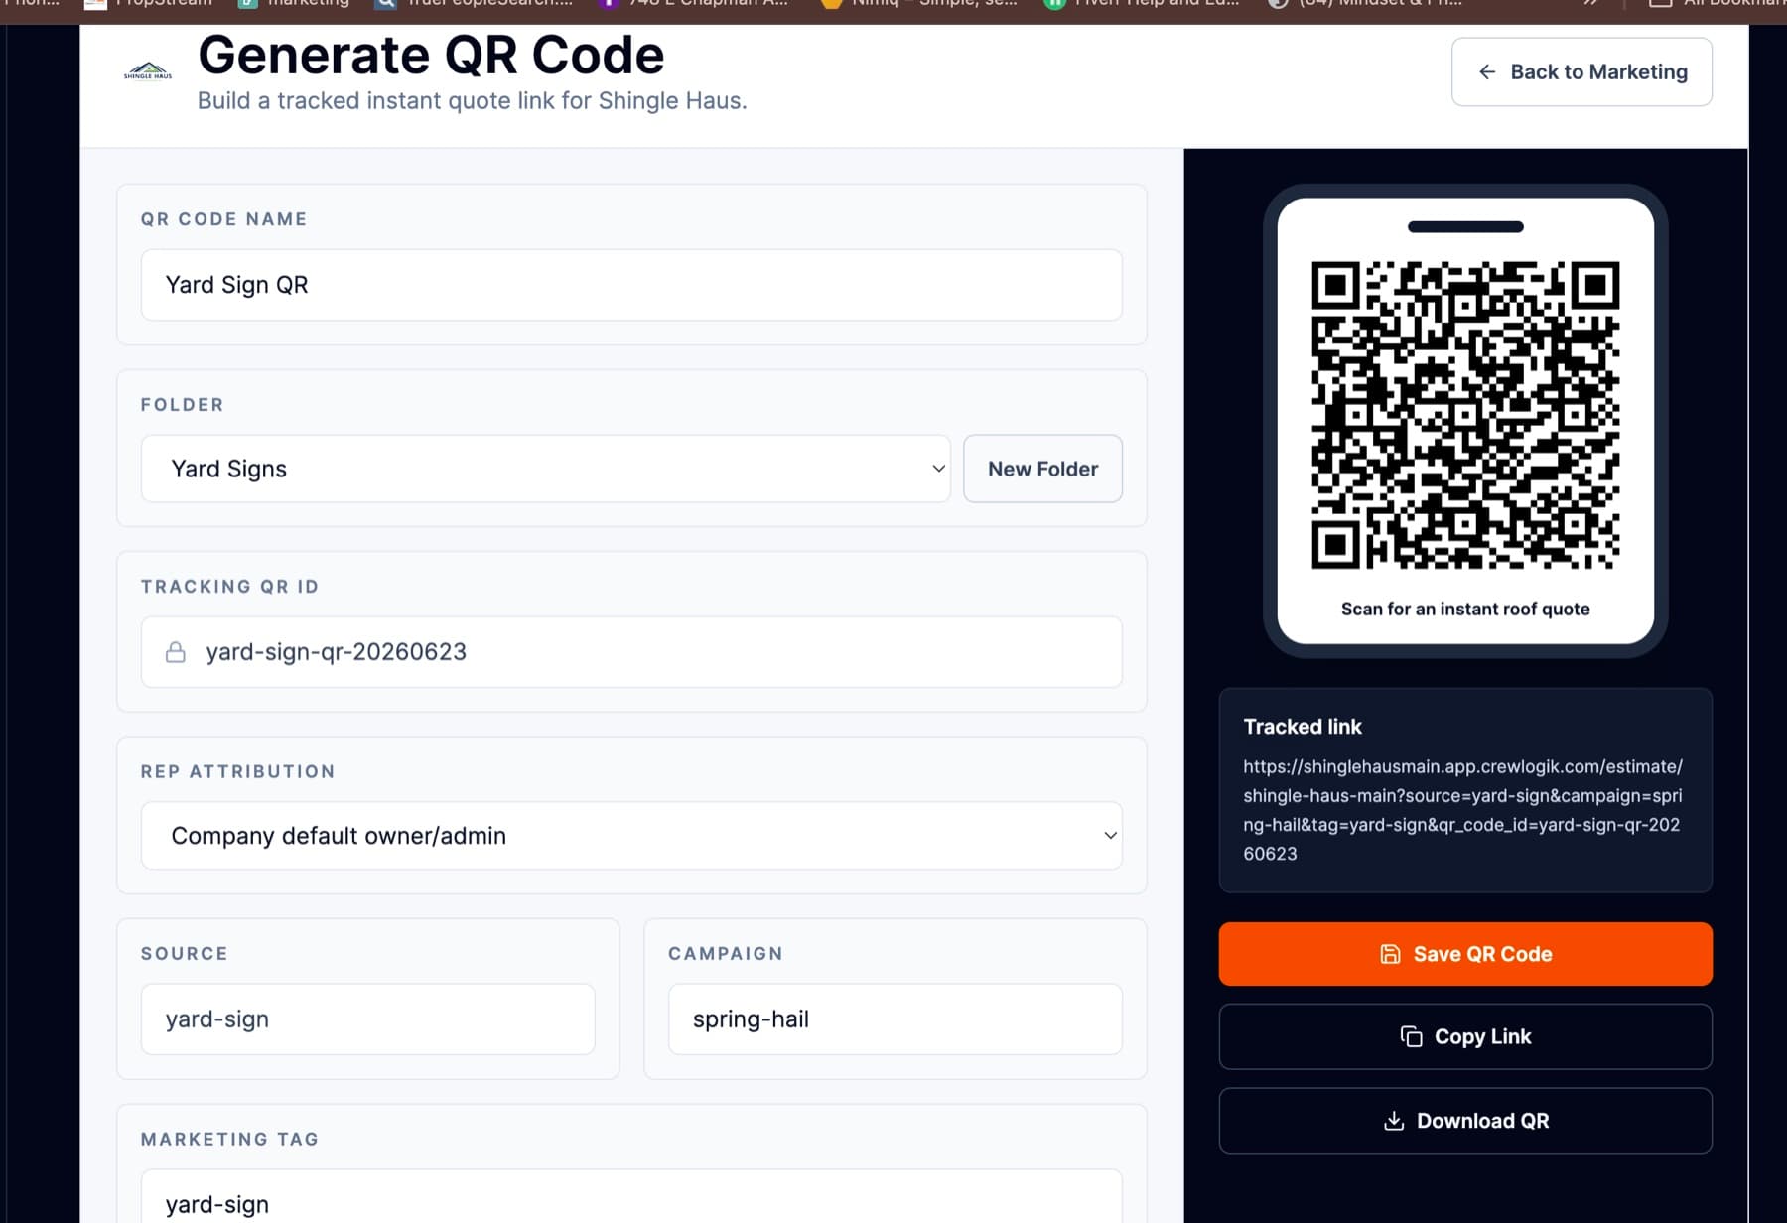1787x1223 pixels.
Task: Download the QR image
Action: [x=1465, y=1121]
